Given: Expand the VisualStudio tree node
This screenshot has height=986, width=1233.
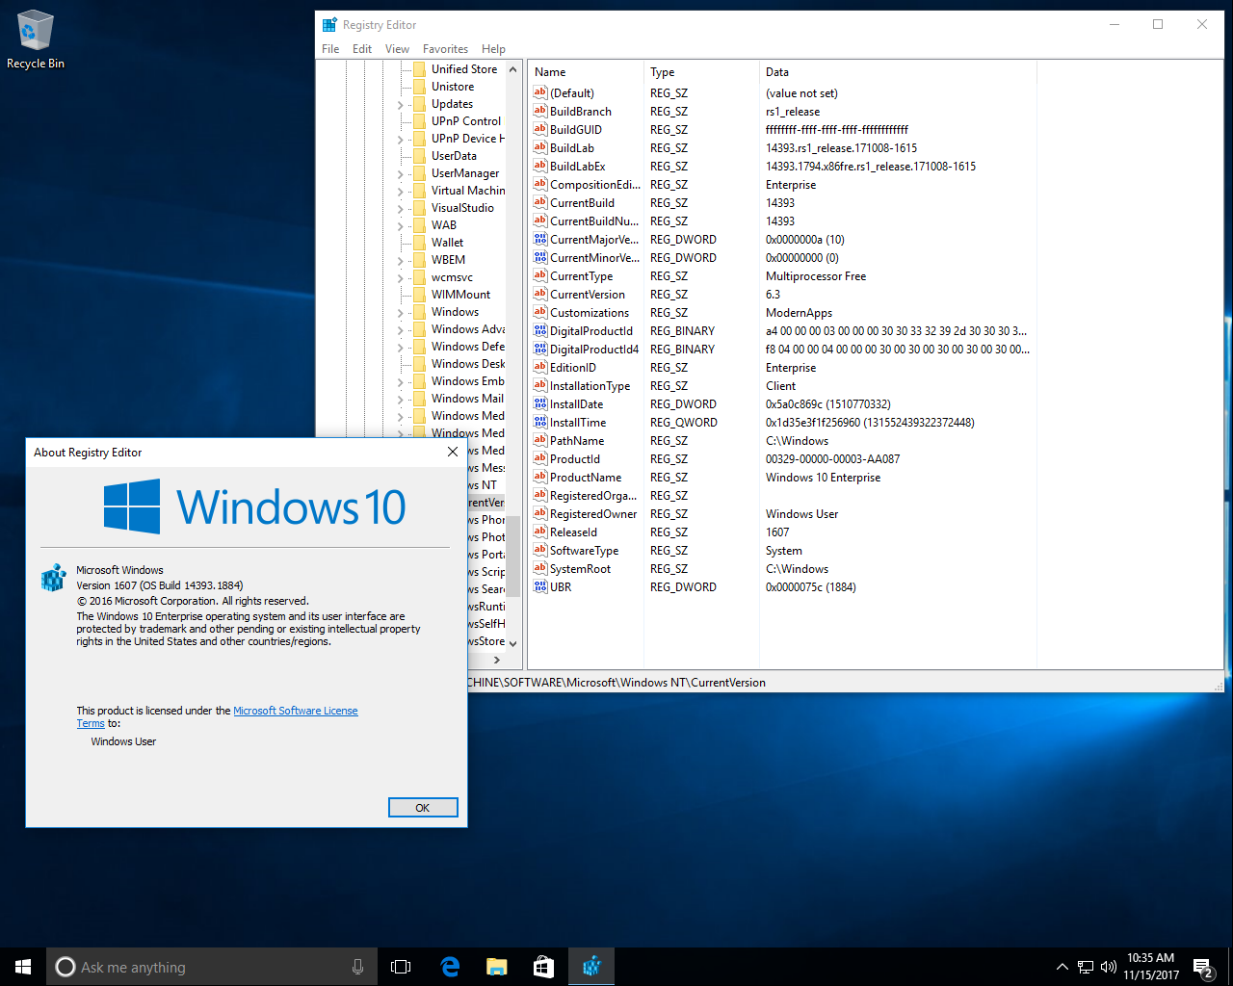Looking at the screenshot, I should pyautogui.click(x=401, y=208).
